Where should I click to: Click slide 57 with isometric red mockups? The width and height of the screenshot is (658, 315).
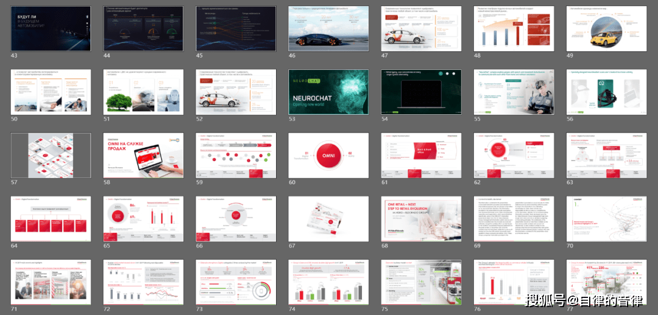click(x=51, y=156)
